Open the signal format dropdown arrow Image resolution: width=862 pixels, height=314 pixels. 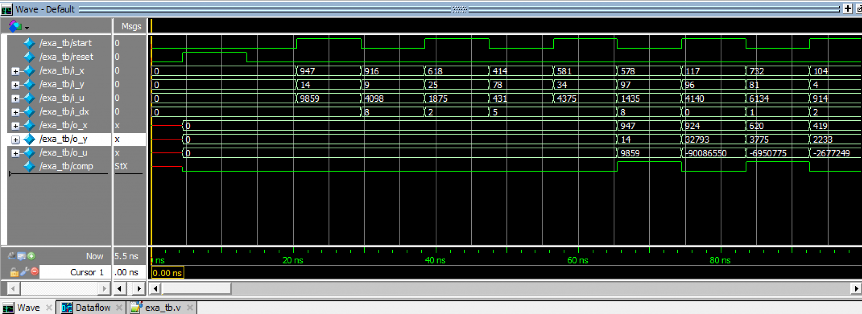pyautogui.click(x=27, y=28)
